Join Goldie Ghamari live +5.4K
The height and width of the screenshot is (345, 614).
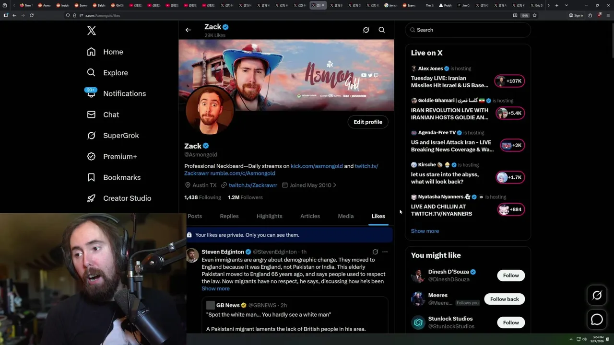point(510,113)
